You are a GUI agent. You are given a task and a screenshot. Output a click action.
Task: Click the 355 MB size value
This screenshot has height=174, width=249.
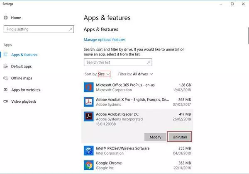pyautogui.click(x=185, y=148)
